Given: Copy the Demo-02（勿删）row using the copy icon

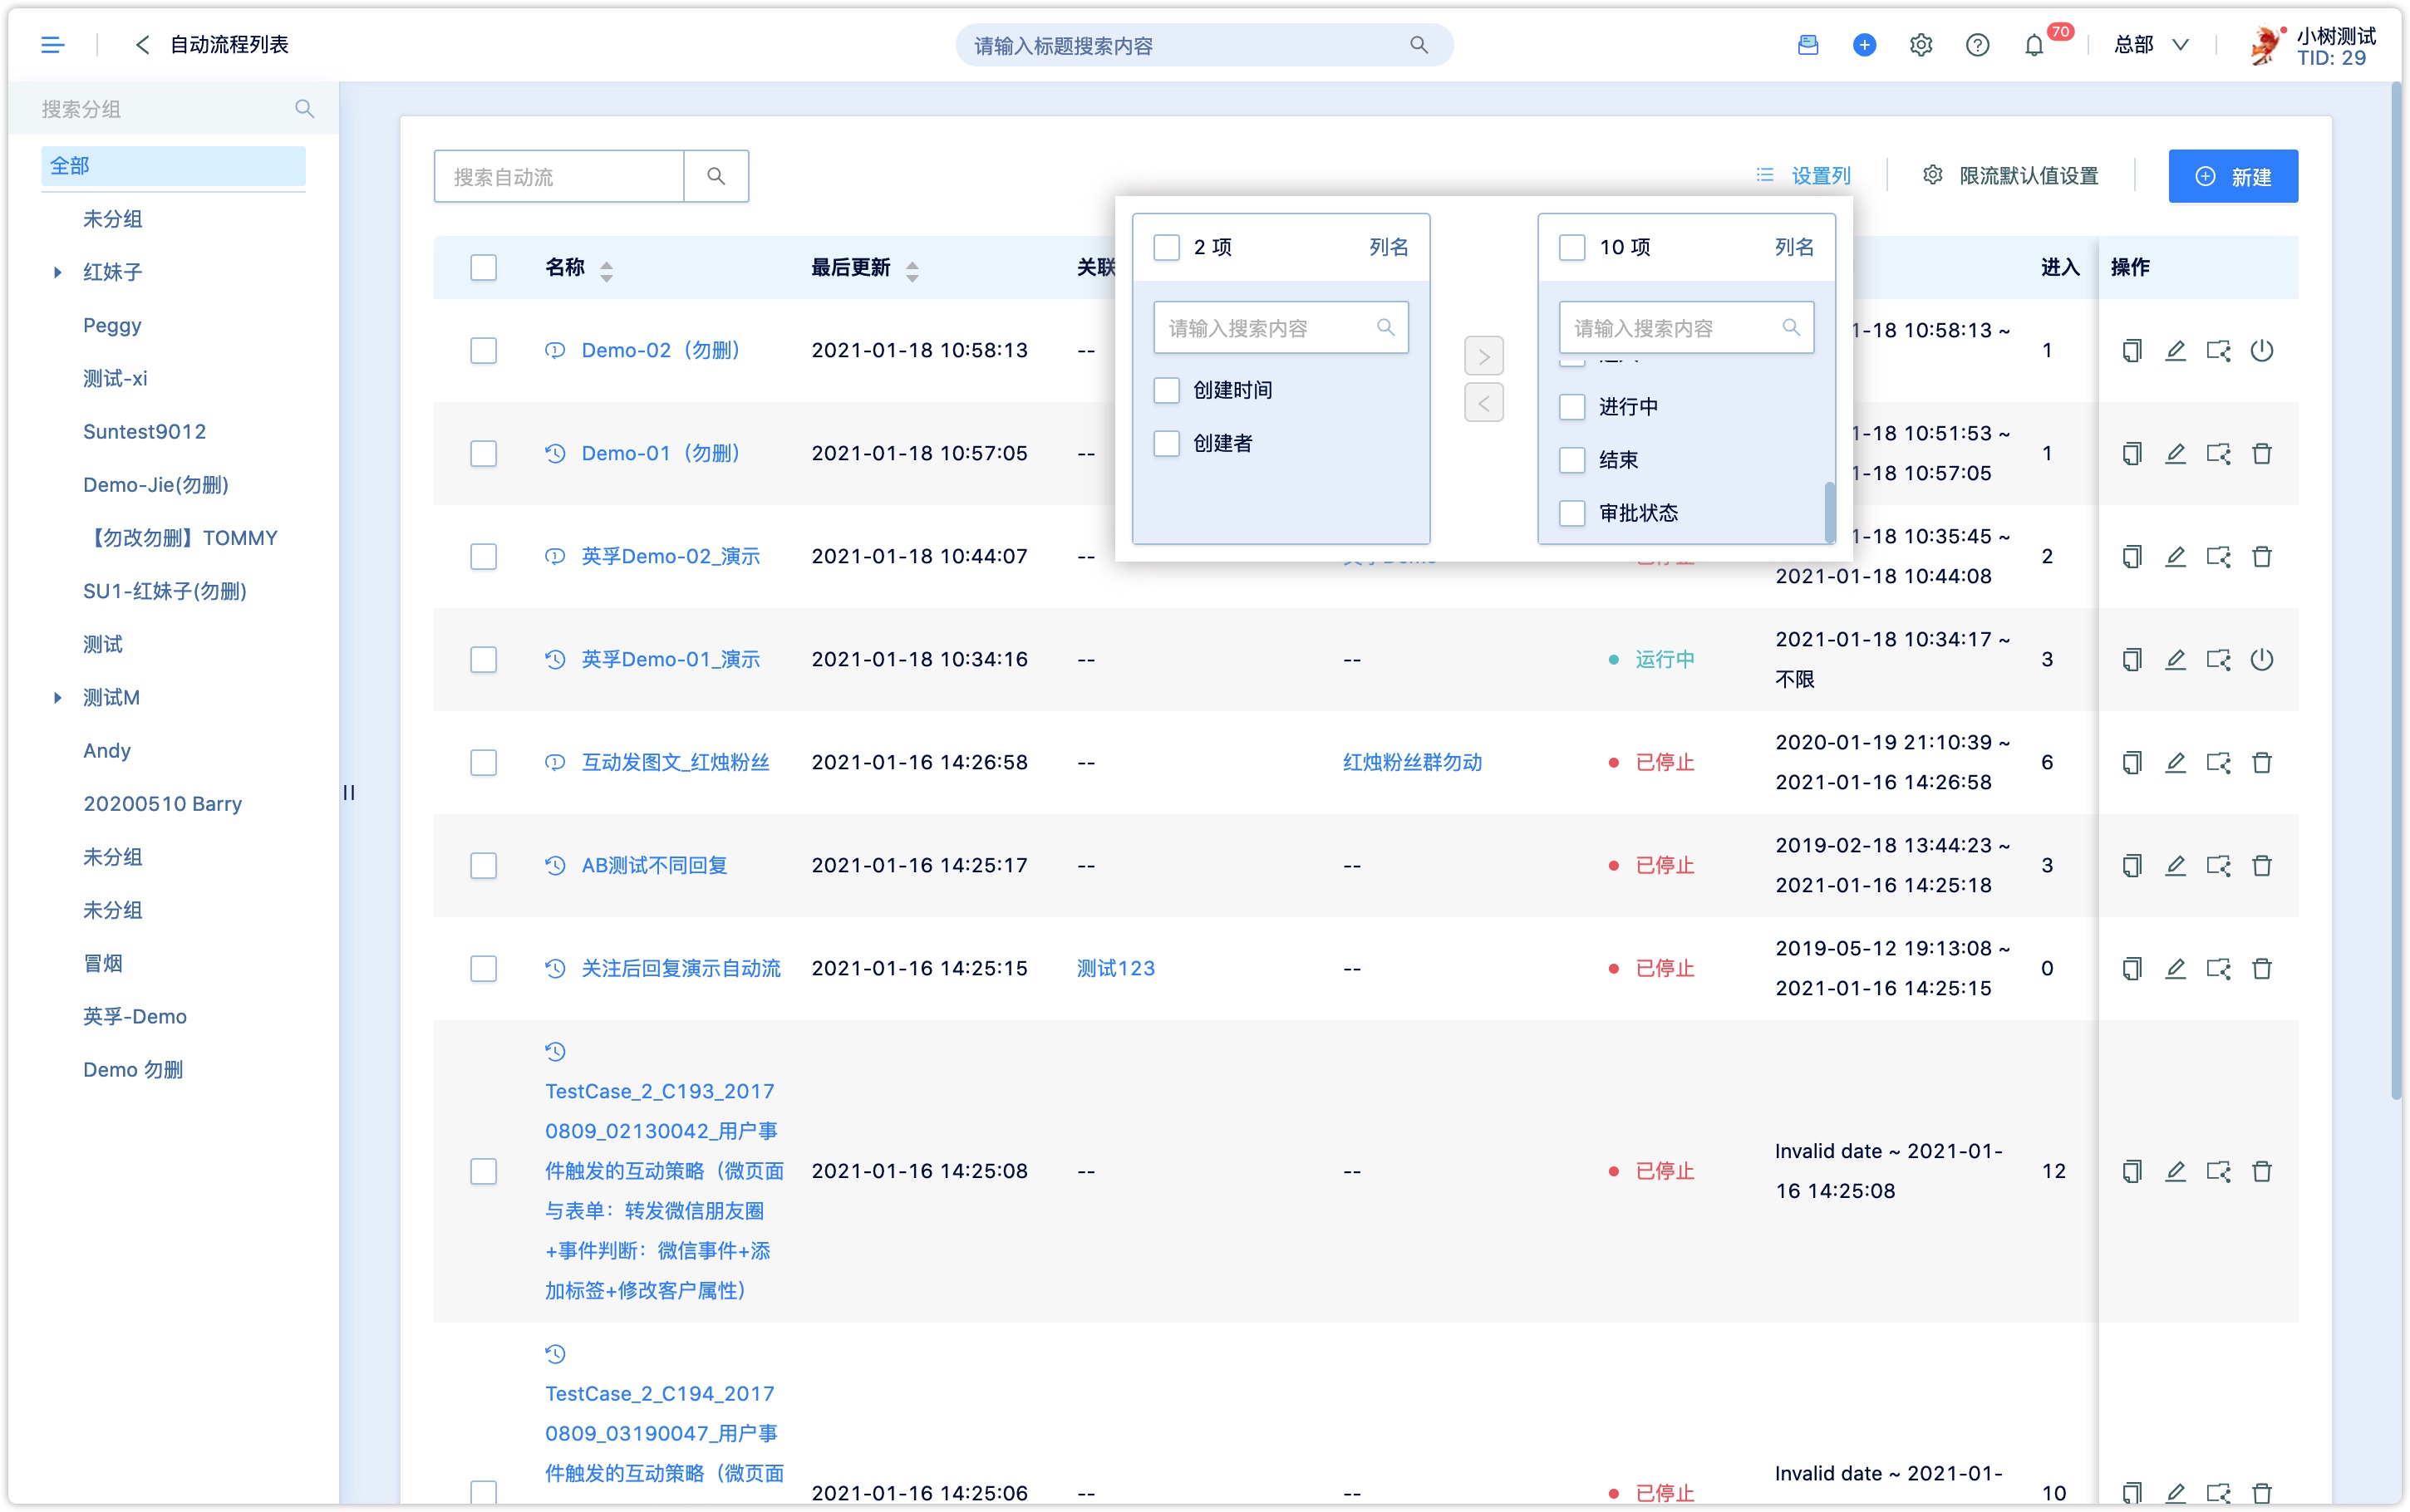Looking at the screenshot, I should (2132, 350).
